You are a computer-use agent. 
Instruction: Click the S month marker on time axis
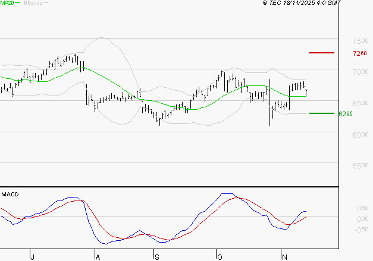157,257
